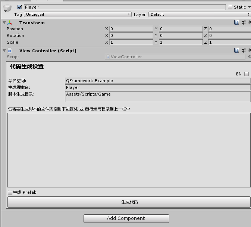Click the Scale Y field
251x227 pixels.
point(181,42)
